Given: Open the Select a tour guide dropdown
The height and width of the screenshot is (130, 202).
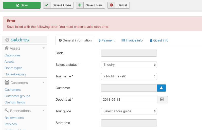Looking at the screenshot, I should tap(129, 111).
